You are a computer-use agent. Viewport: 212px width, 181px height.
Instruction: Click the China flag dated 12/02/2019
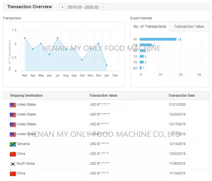[x=13, y=154]
